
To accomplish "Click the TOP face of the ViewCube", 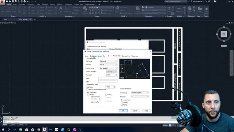I will [224, 34].
